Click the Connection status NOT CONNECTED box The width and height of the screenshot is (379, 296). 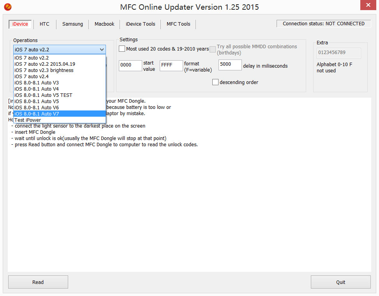pos(324,24)
